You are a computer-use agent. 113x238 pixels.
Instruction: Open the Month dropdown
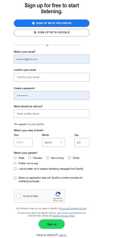(x=53, y=143)
